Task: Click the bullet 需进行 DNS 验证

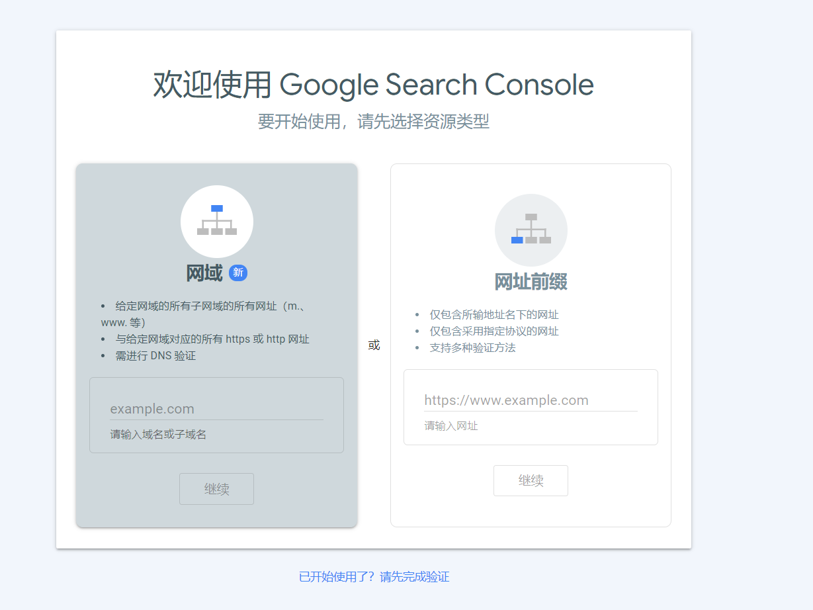Action: (155, 355)
